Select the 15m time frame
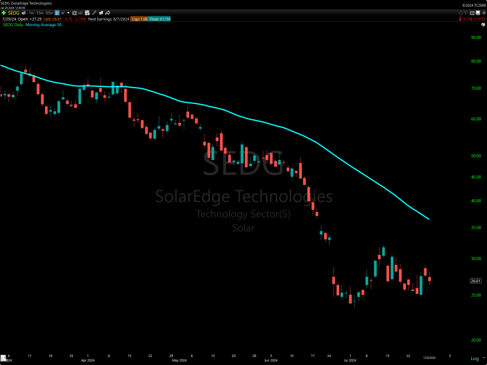487x365 pixels. (x=40, y=13)
